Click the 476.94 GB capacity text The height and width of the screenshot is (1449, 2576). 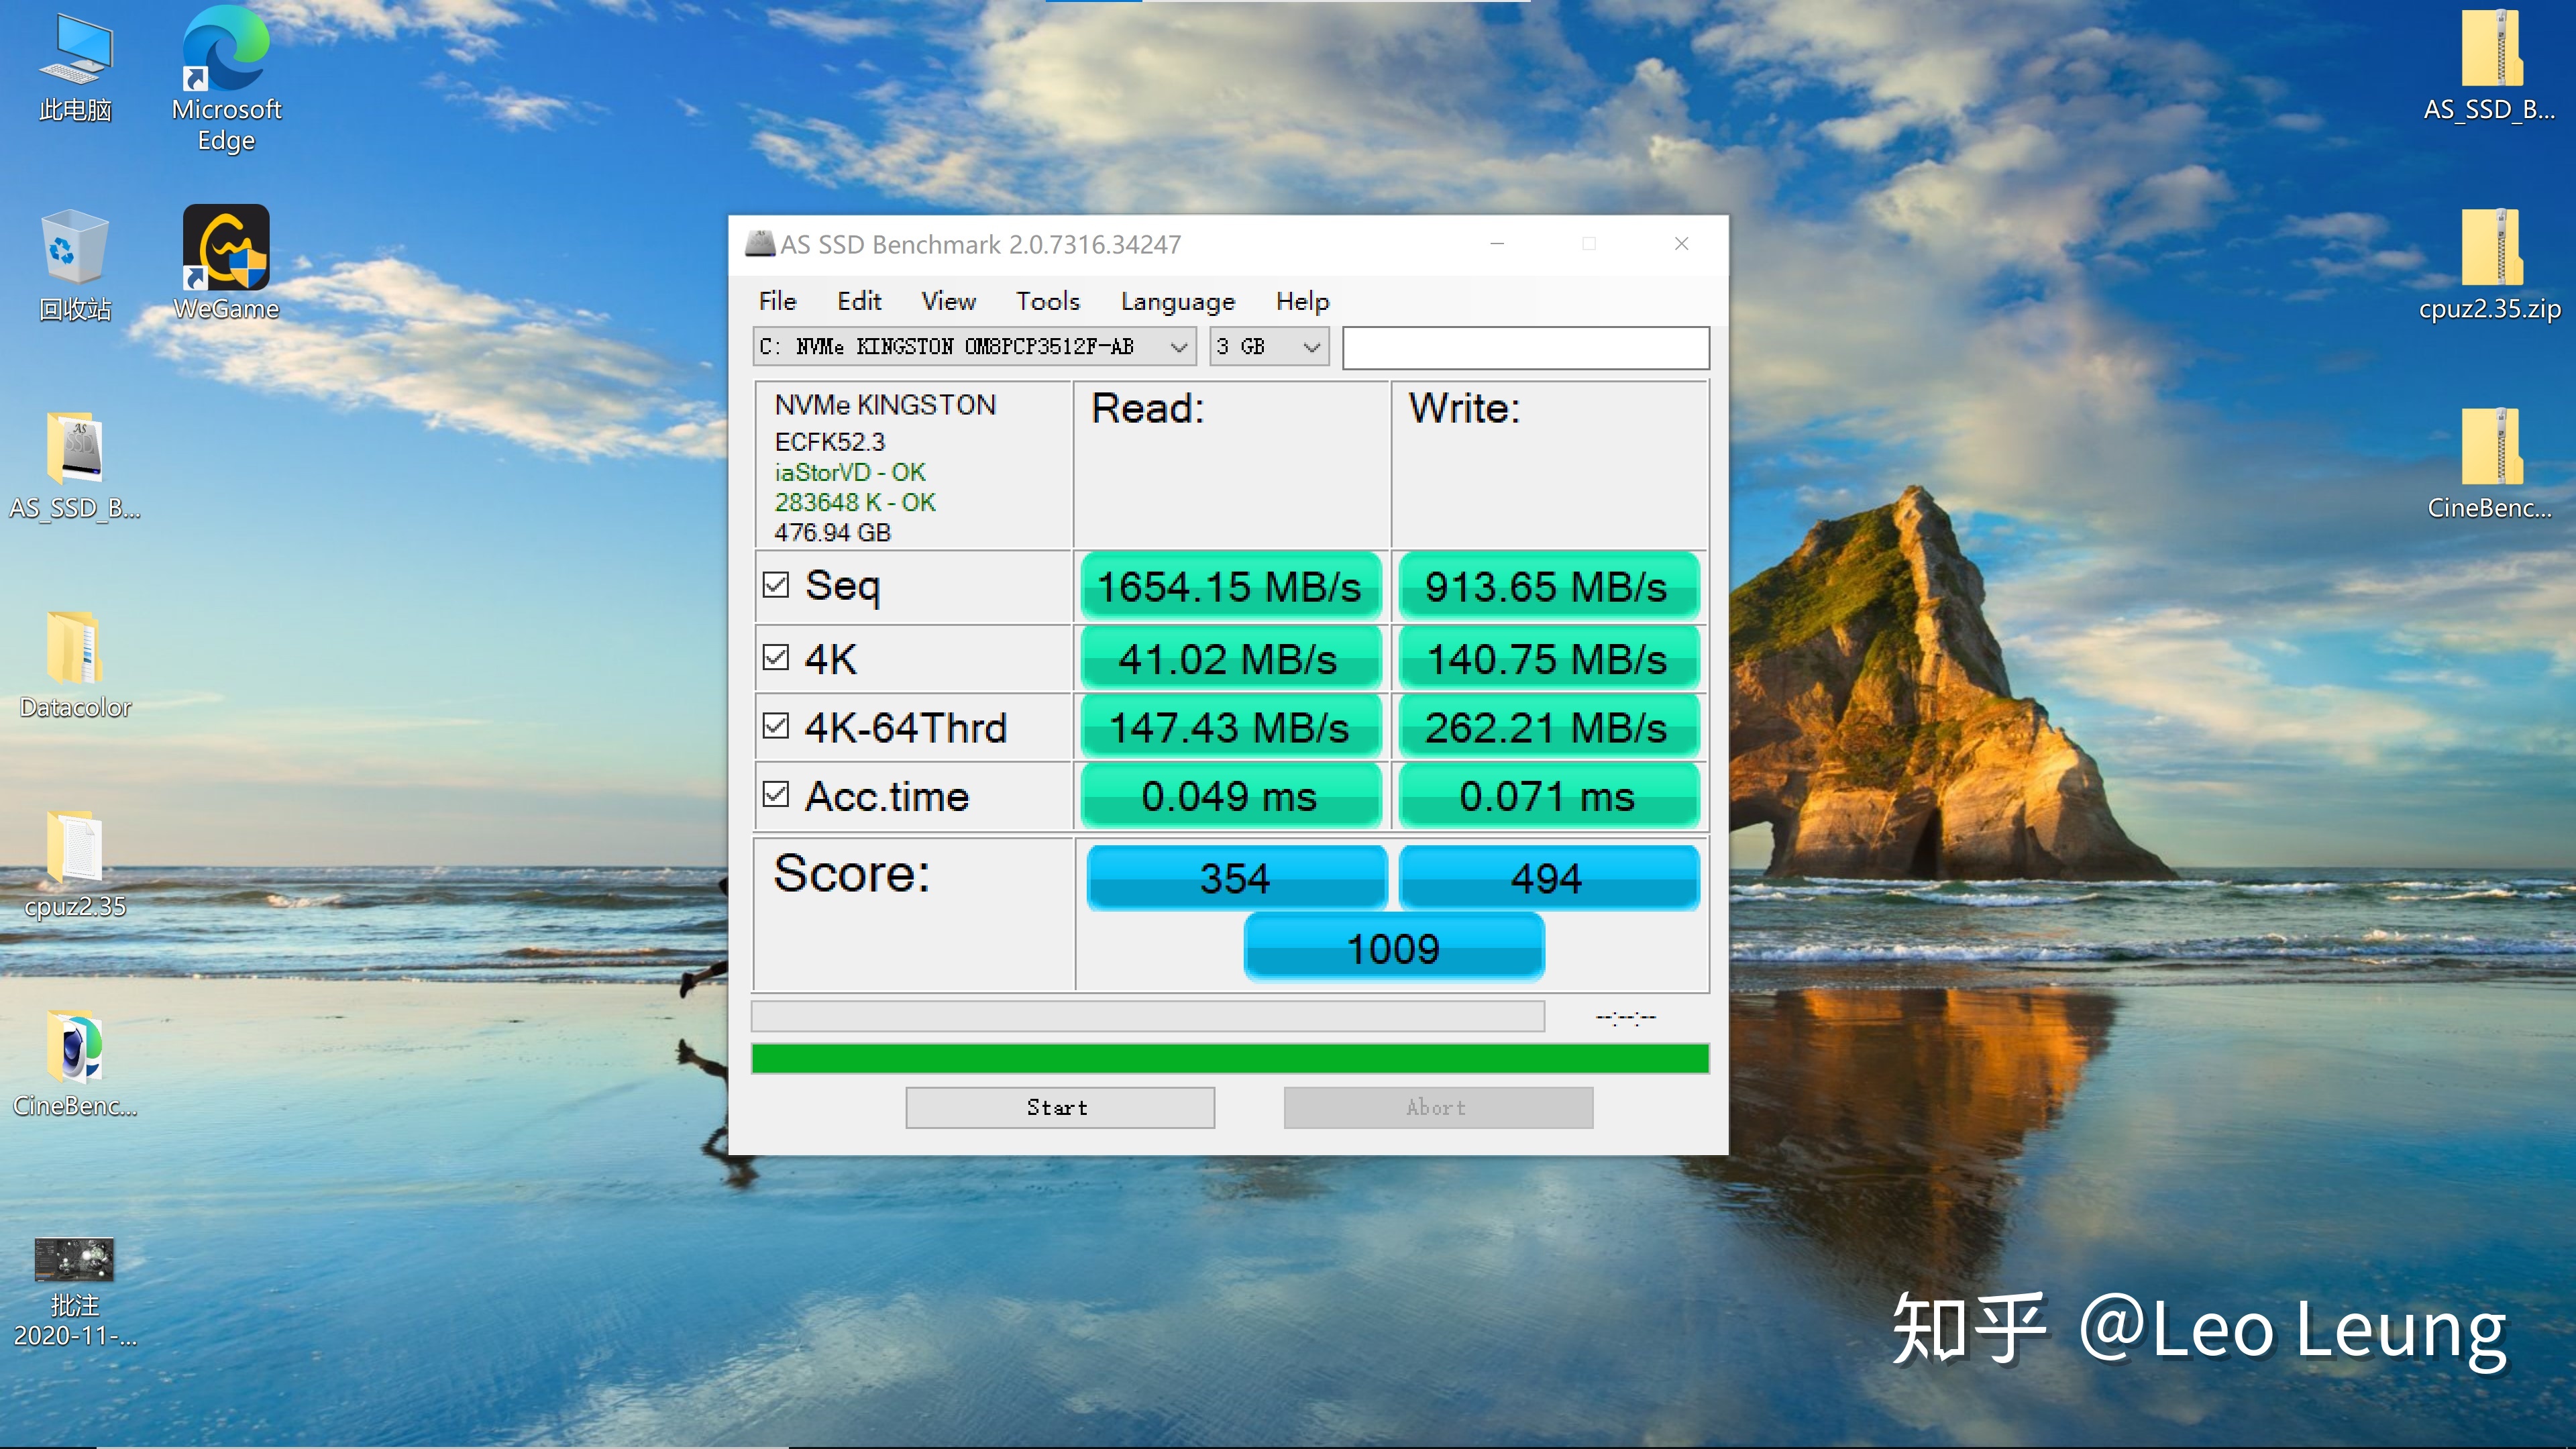pyautogui.click(x=832, y=532)
